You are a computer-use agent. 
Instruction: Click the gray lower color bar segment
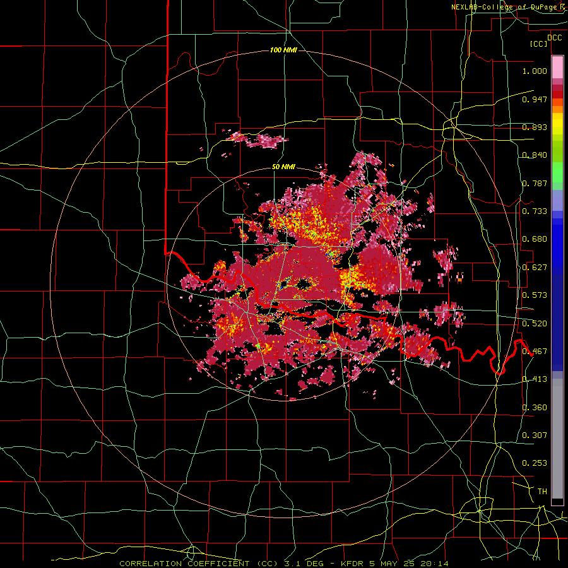[x=557, y=439]
